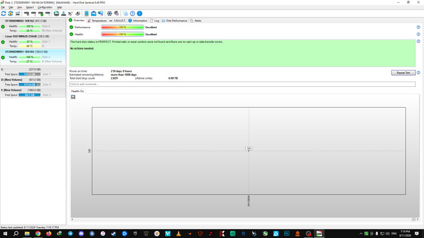Click the Performance 100% progress bar

point(123,27)
